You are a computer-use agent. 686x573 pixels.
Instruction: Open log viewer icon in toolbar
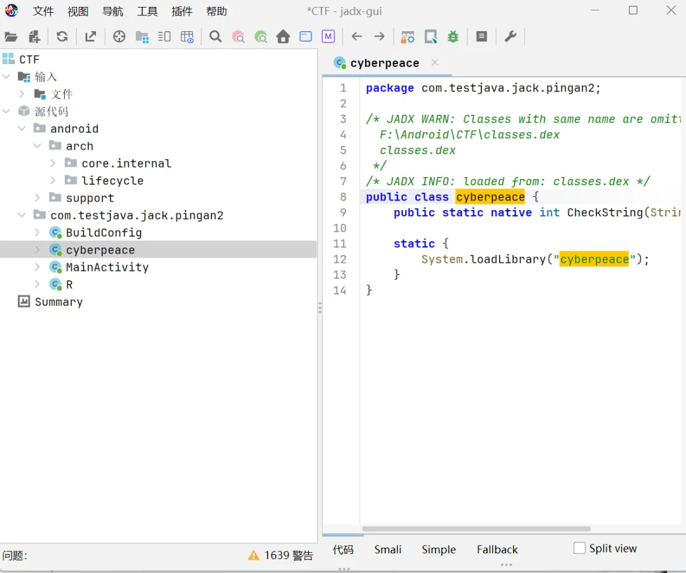pos(481,37)
